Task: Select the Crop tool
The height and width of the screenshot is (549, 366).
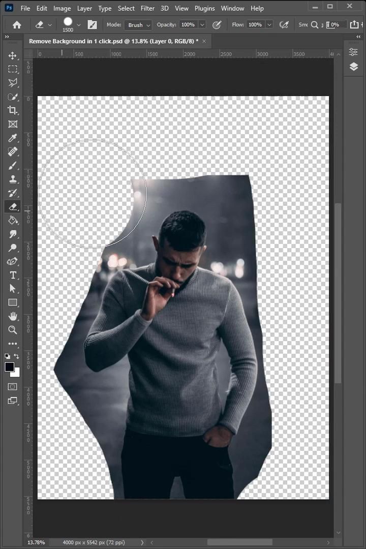Action: coord(13,111)
